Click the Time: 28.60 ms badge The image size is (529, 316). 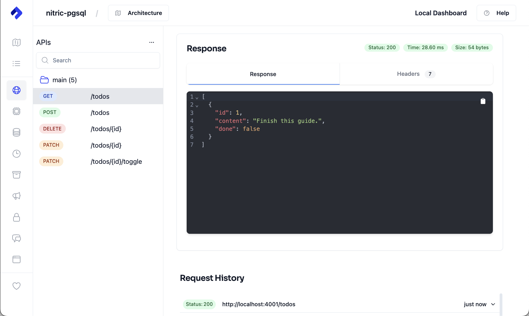tap(426, 48)
